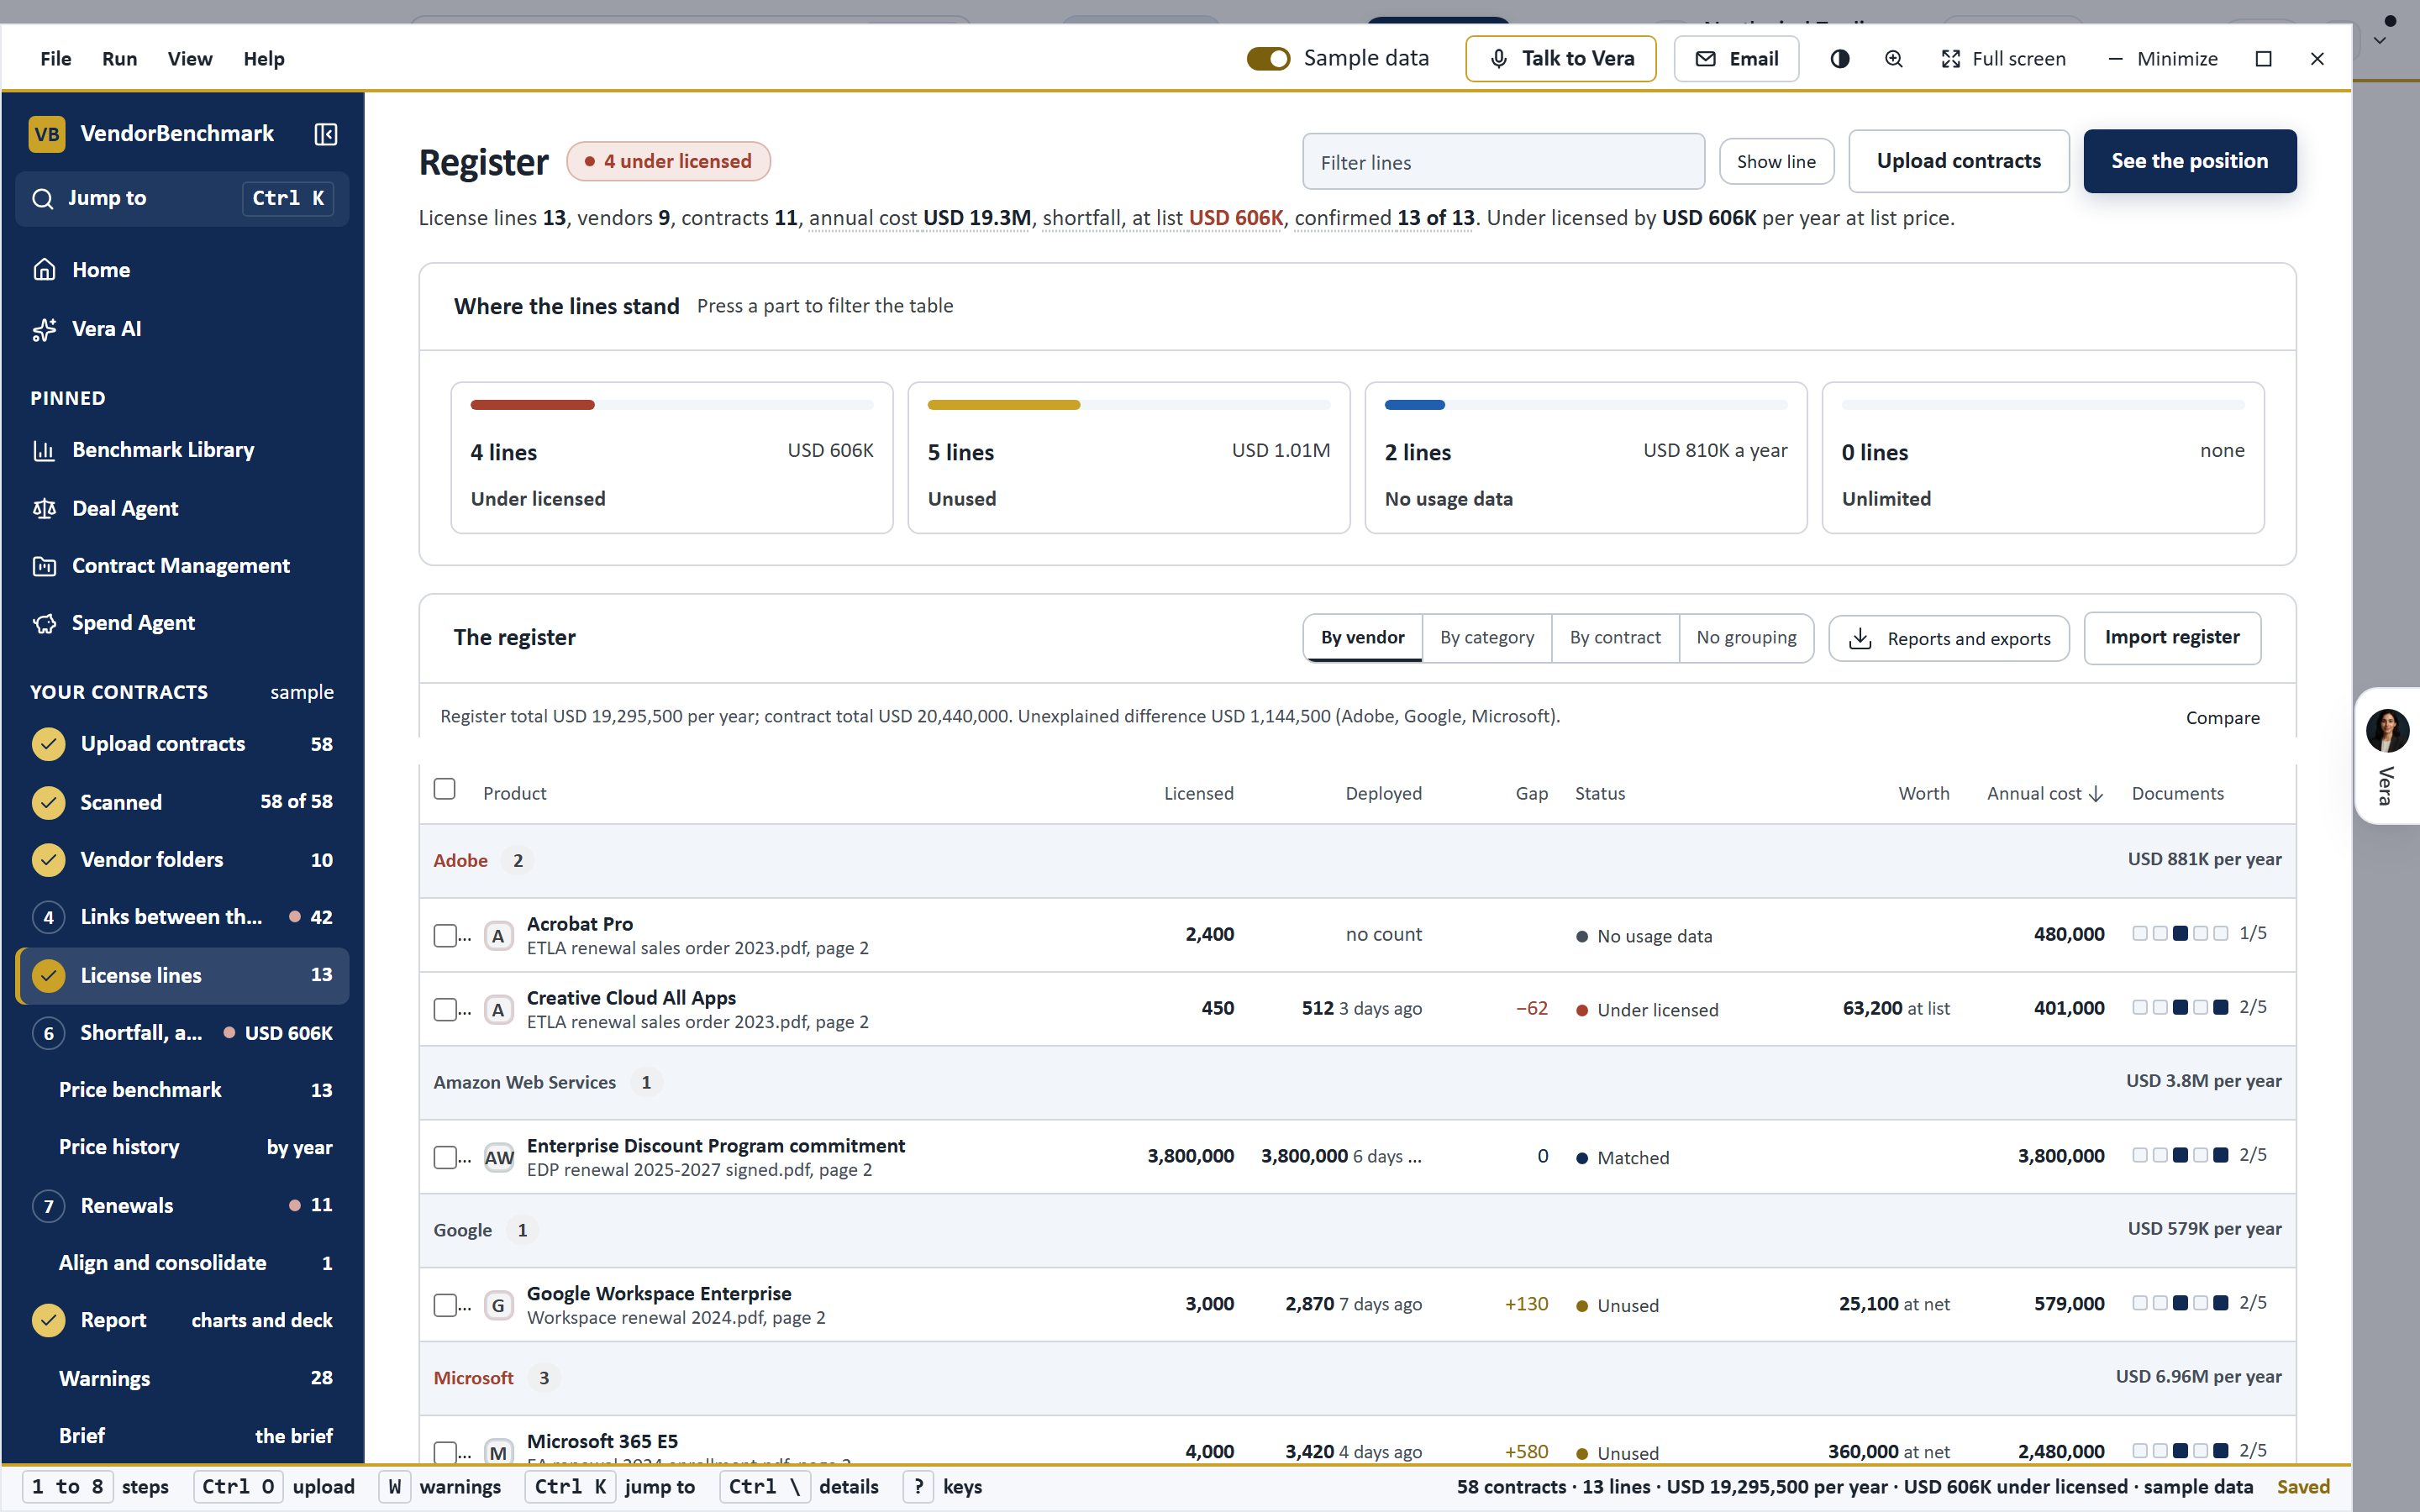The height and width of the screenshot is (1512, 2420).
Task: Collapse the Amazon Web Services group row
Action: 1357,1082
